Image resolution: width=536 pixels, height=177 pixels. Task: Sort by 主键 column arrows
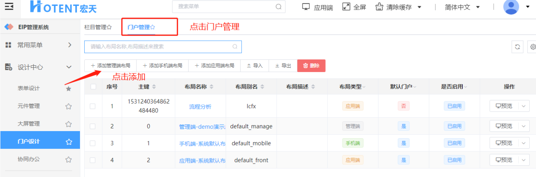pyautogui.click(x=154, y=87)
